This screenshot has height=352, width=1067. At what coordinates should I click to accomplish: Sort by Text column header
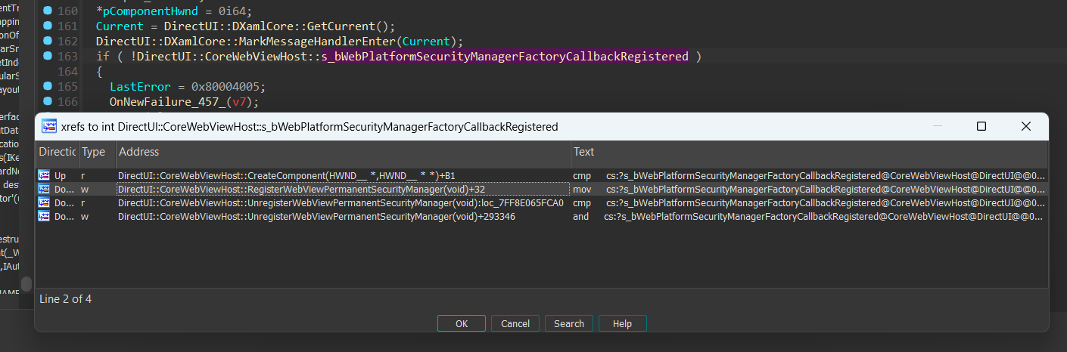pyautogui.click(x=809, y=152)
